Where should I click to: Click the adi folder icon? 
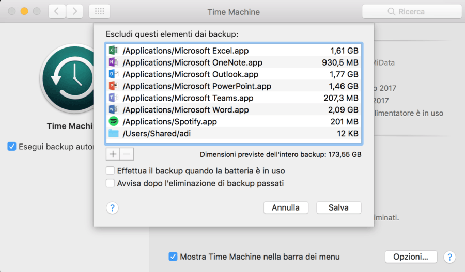pos(113,133)
